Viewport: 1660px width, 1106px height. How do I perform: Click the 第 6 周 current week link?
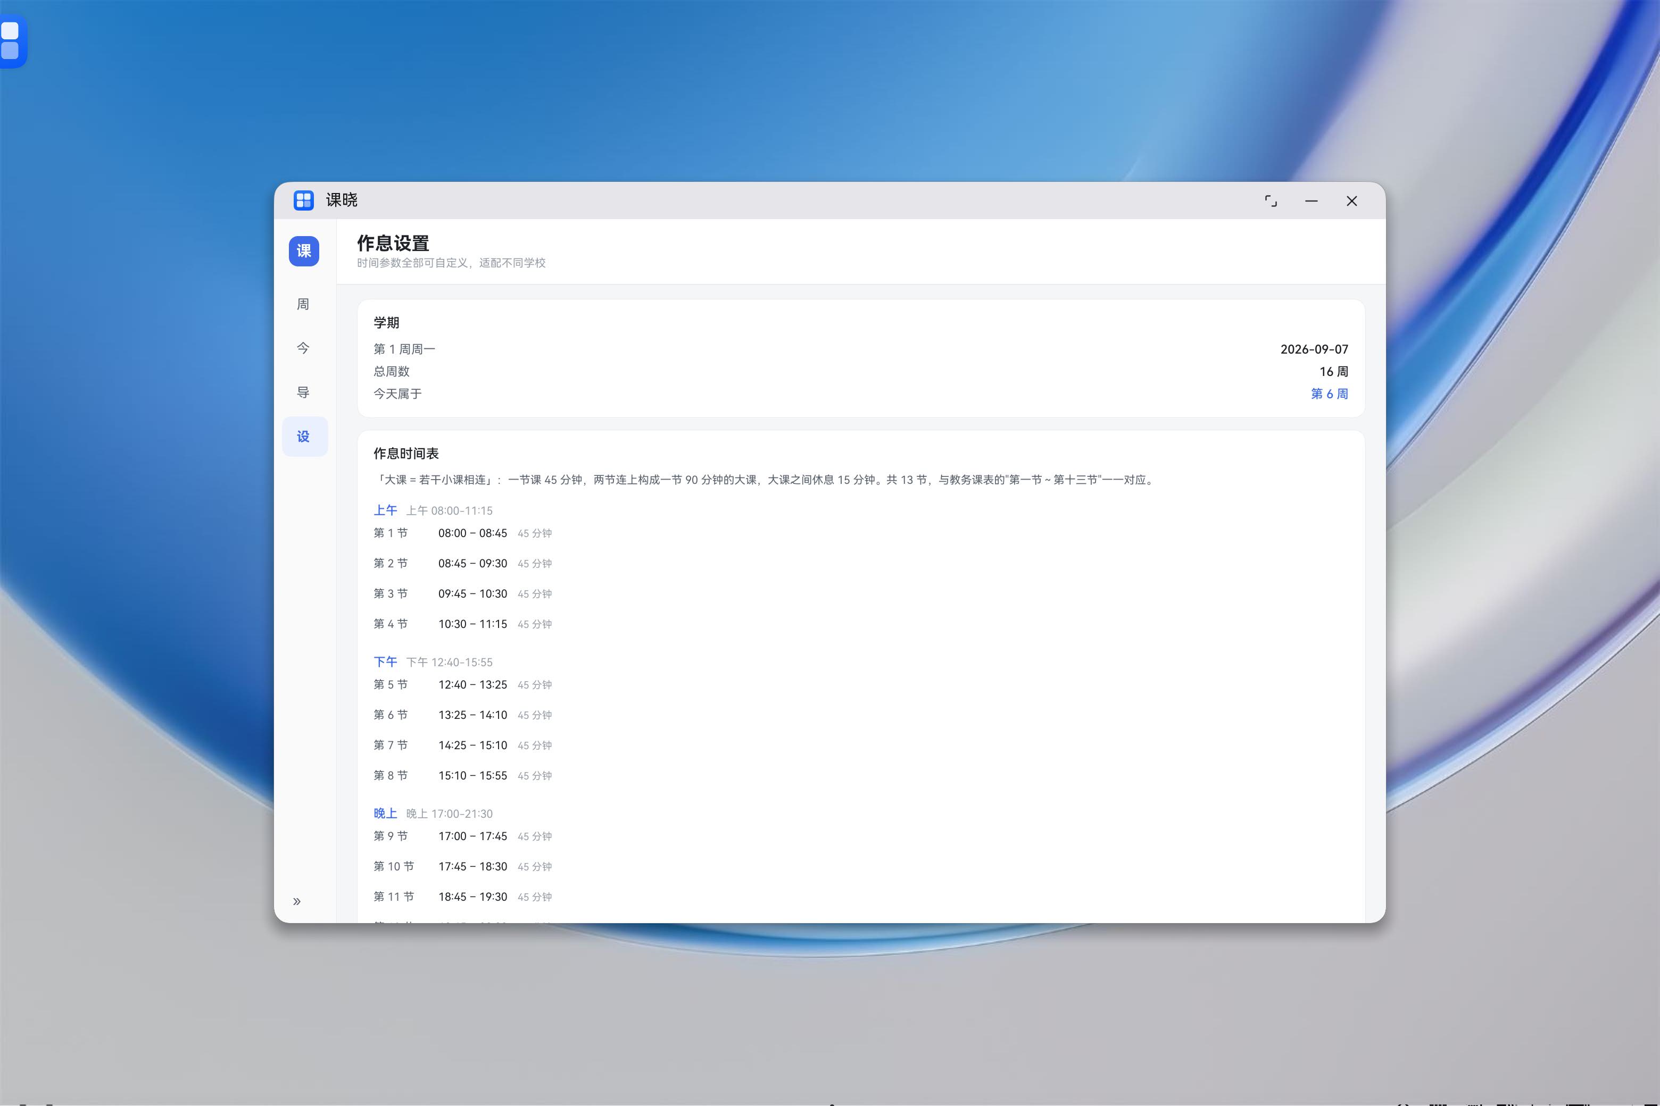point(1330,393)
